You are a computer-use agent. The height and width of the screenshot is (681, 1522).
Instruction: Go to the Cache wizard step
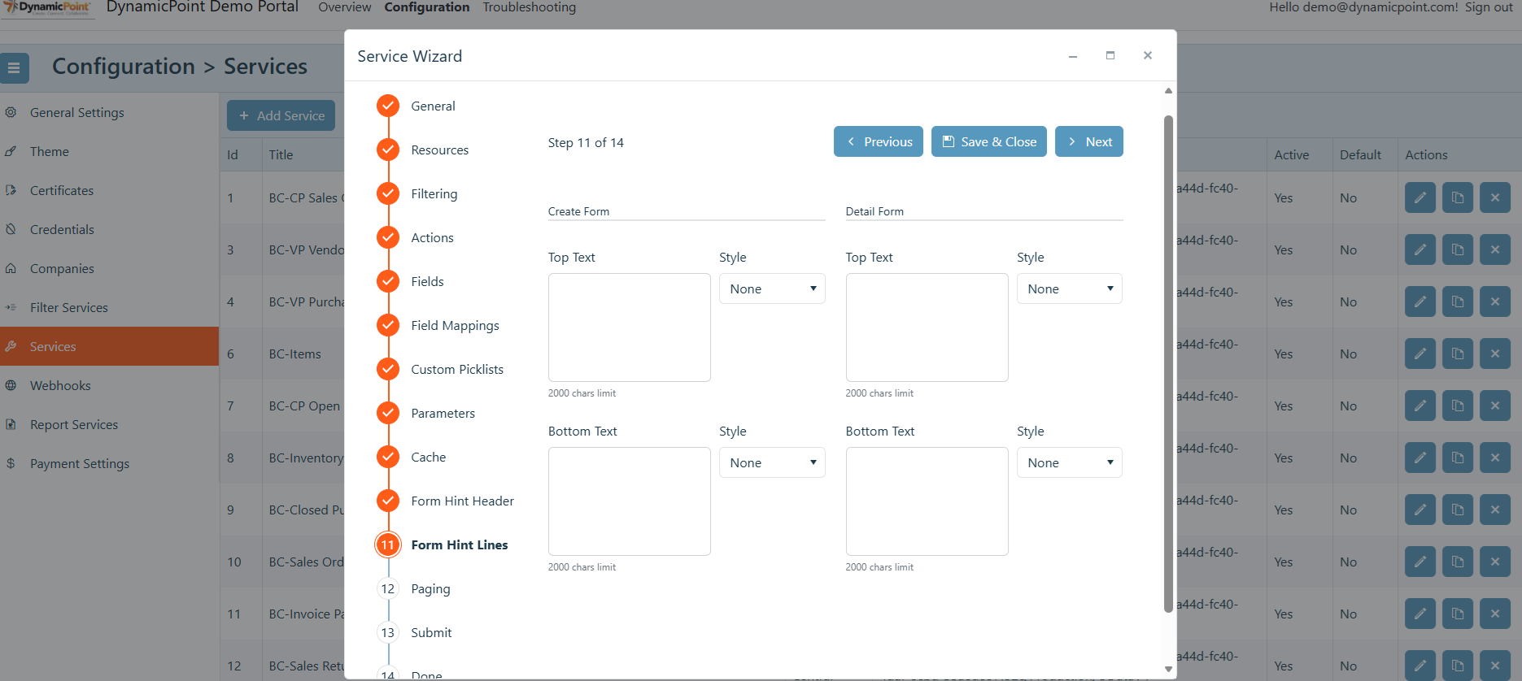tap(428, 457)
